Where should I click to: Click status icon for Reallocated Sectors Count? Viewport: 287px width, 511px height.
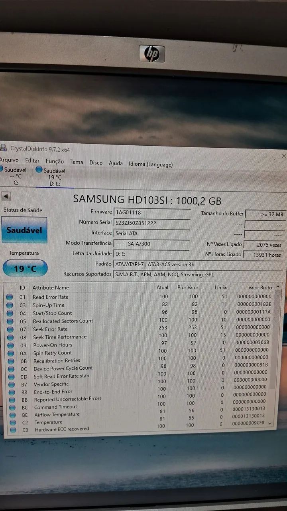pyautogui.click(x=10, y=321)
